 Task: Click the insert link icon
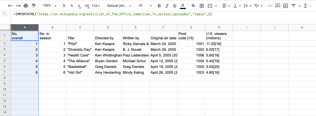(270, 5)
